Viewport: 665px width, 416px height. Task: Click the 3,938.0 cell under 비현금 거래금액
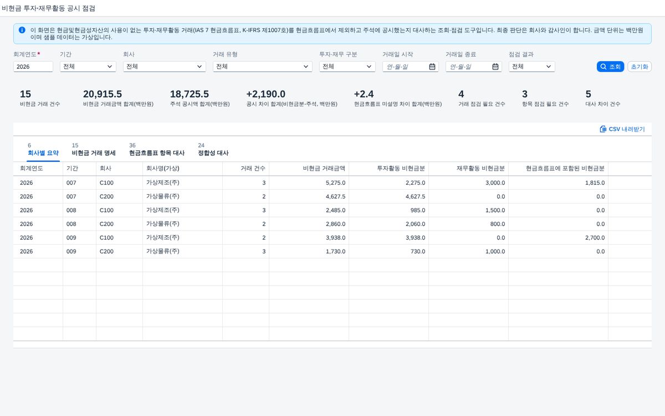tap(309, 238)
